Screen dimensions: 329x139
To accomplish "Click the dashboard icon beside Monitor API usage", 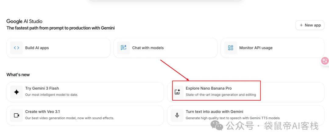I will (231, 48).
